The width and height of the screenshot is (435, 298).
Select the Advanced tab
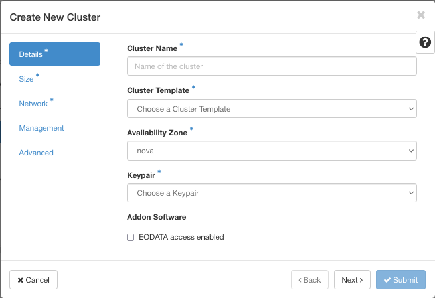37,153
